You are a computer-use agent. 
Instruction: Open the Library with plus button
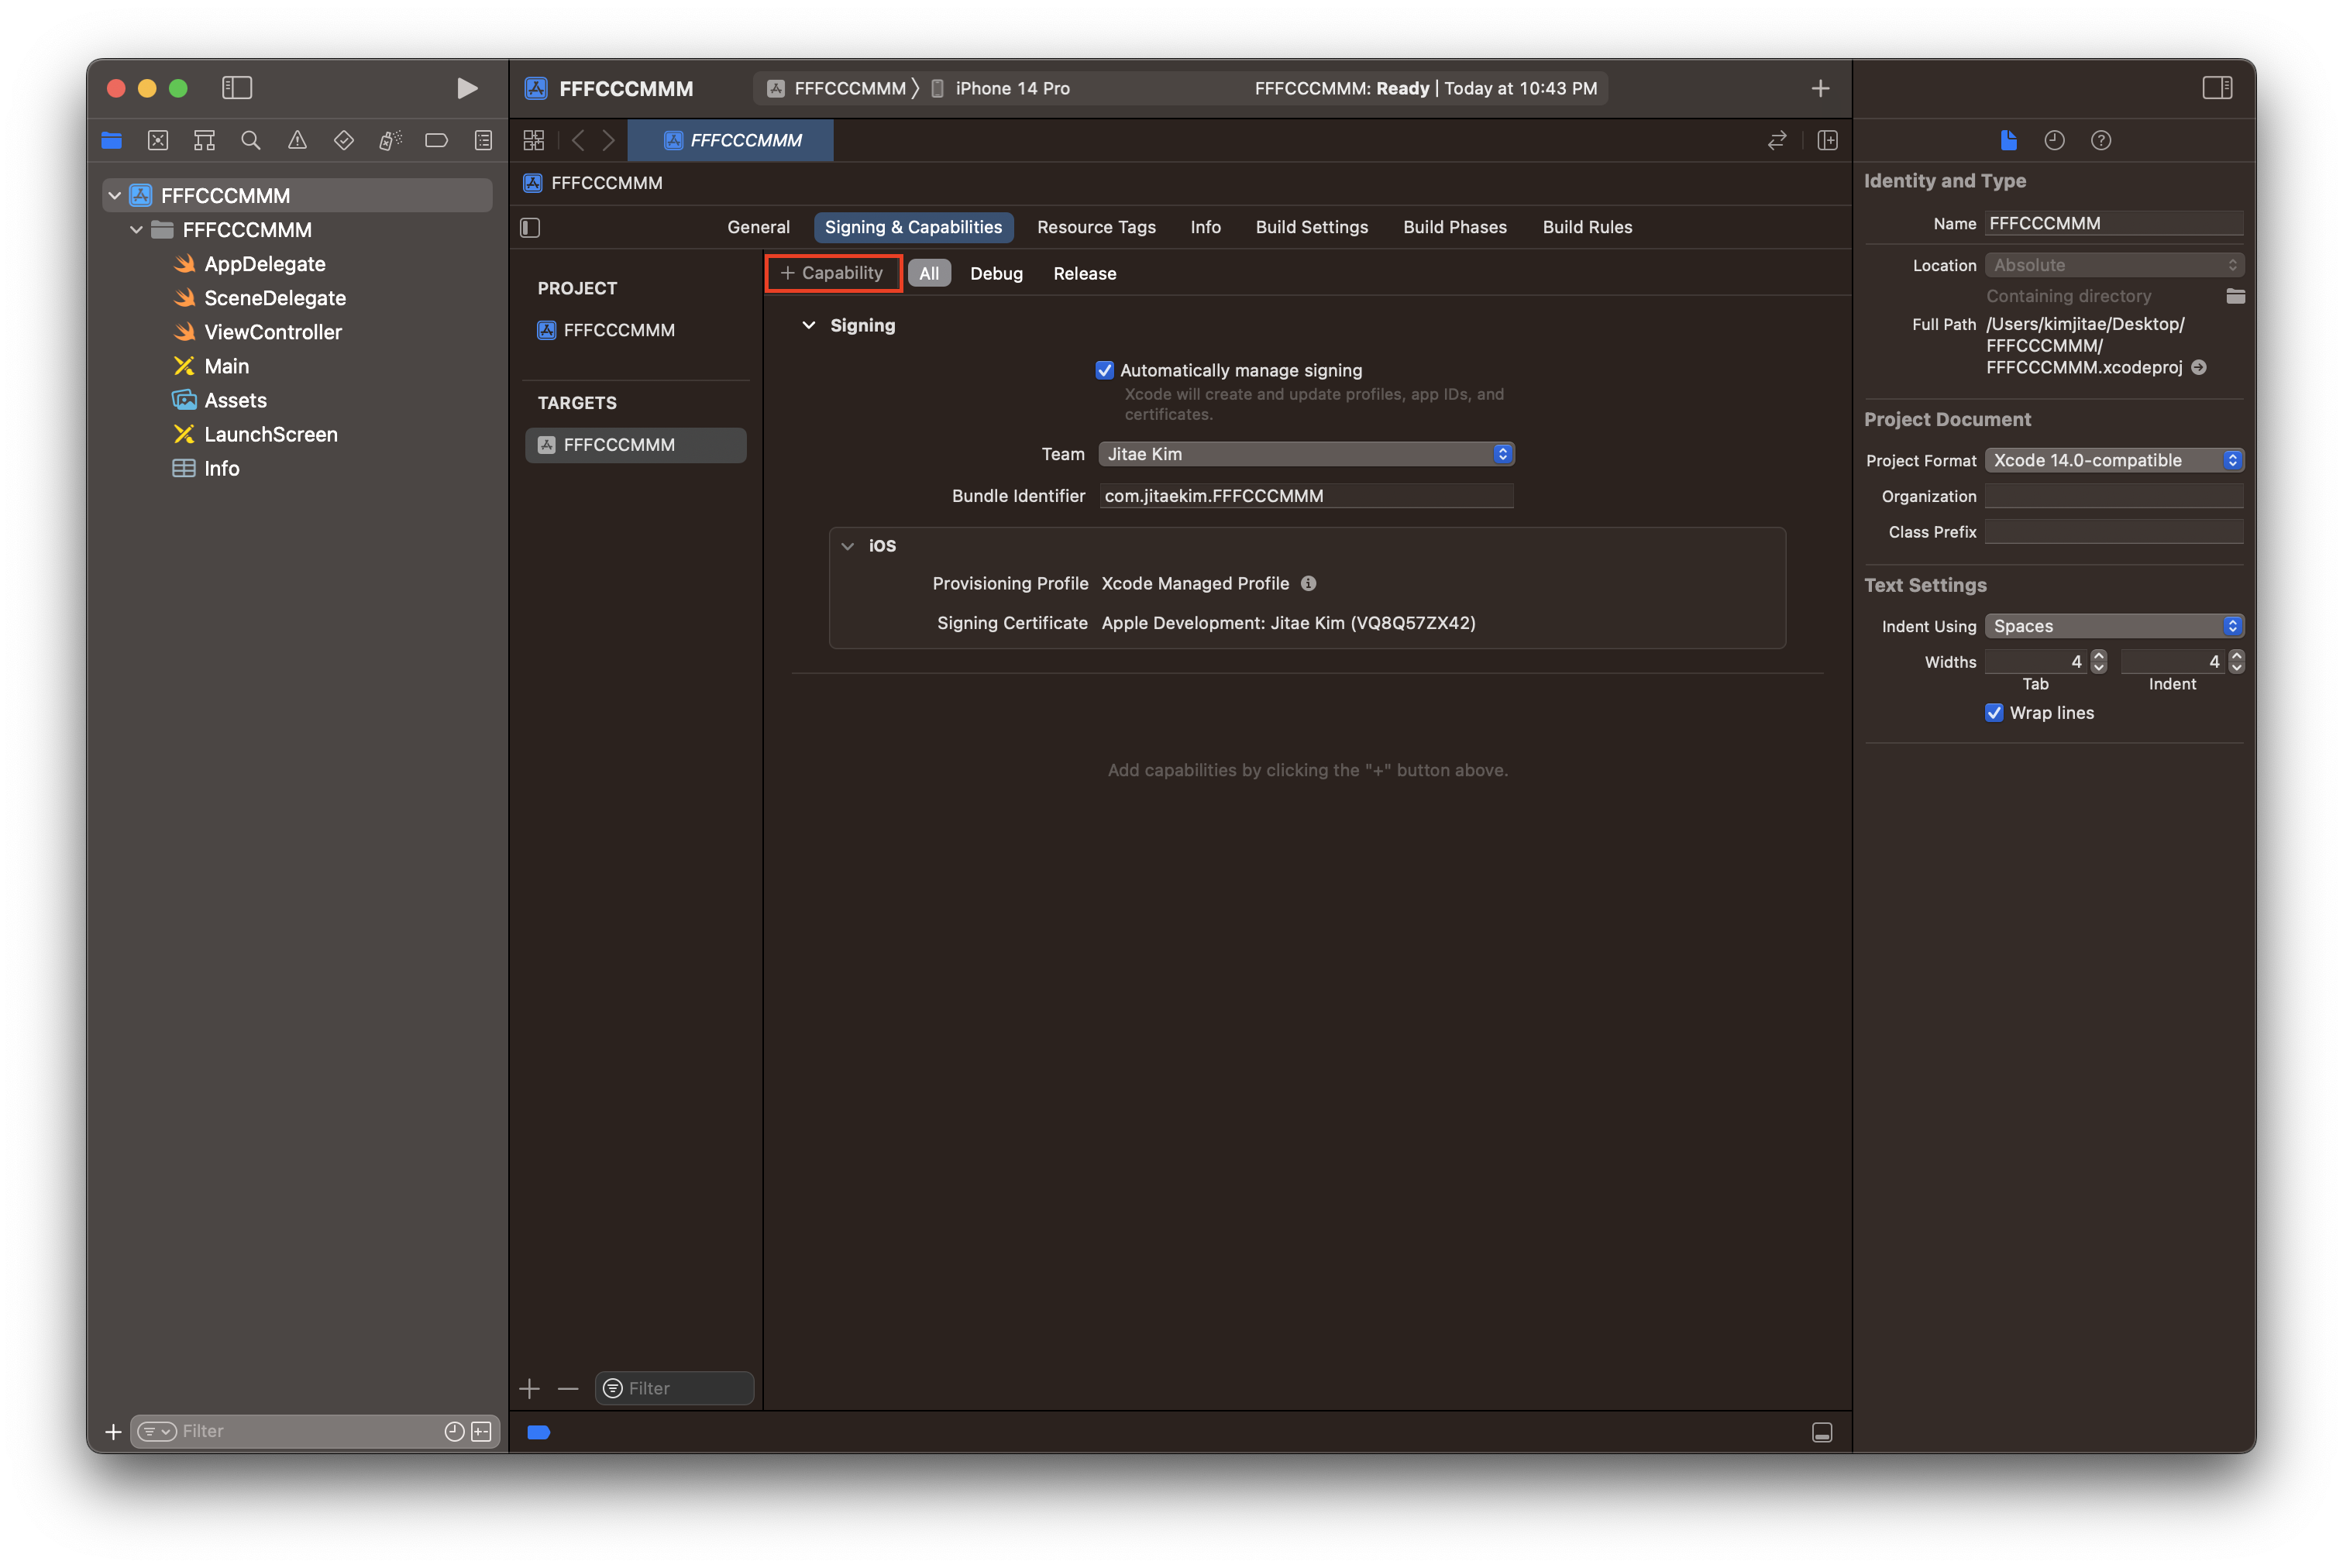[x=1820, y=88]
